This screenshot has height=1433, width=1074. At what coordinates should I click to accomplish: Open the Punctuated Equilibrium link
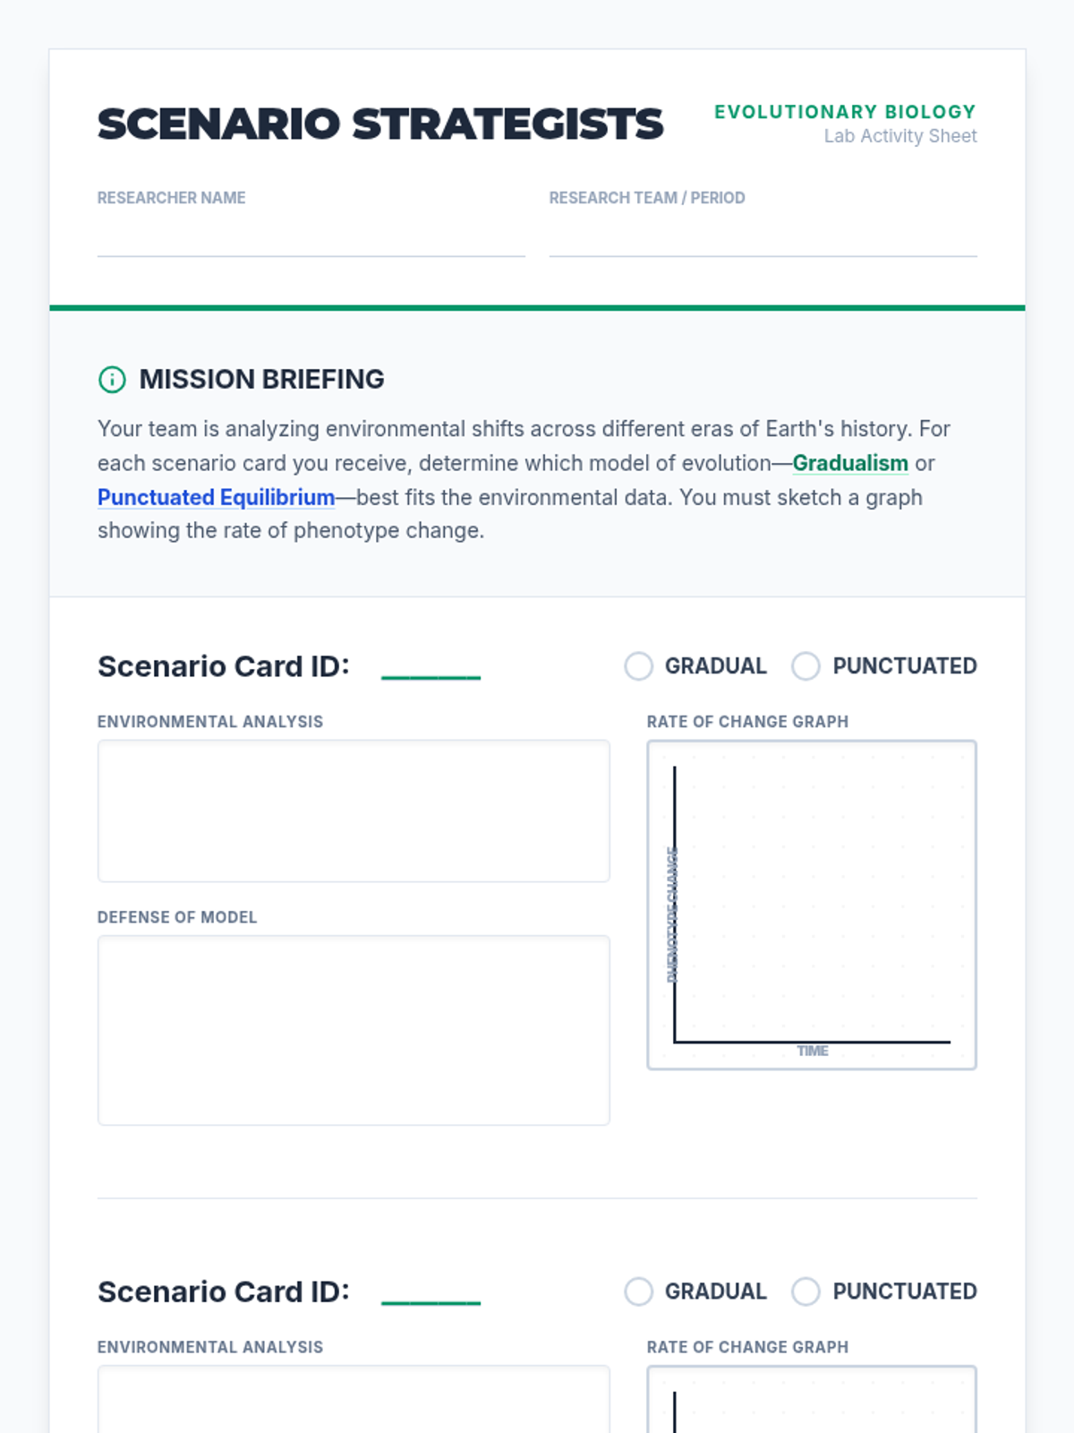point(216,497)
